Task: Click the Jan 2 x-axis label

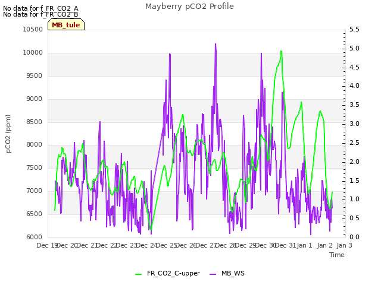Action: pyautogui.click(x=324, y=245)
